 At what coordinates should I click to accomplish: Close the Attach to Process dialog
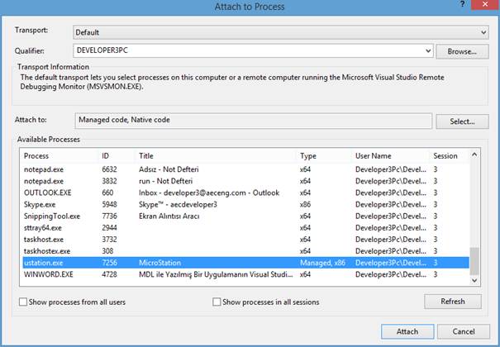(x=485, y=4)
